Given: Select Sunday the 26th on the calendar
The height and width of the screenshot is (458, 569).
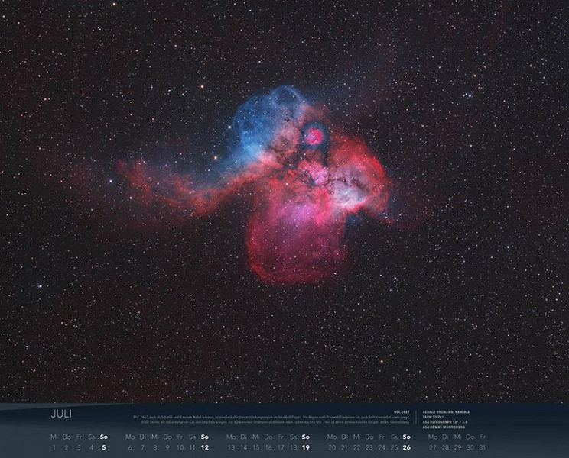Looking at the screenshot, I should tap(406, 447).
